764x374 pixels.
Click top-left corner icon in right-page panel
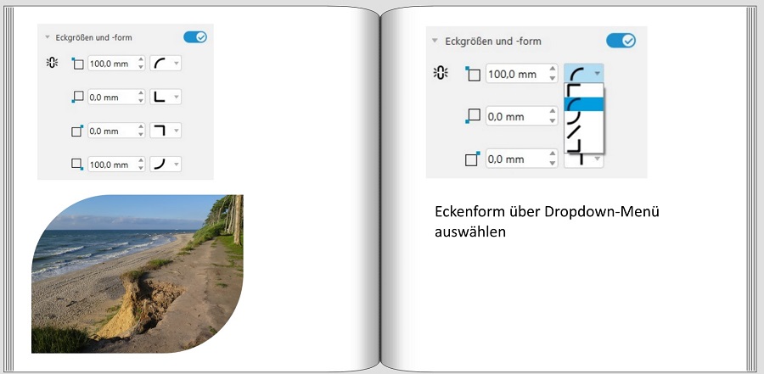(473, 74)
